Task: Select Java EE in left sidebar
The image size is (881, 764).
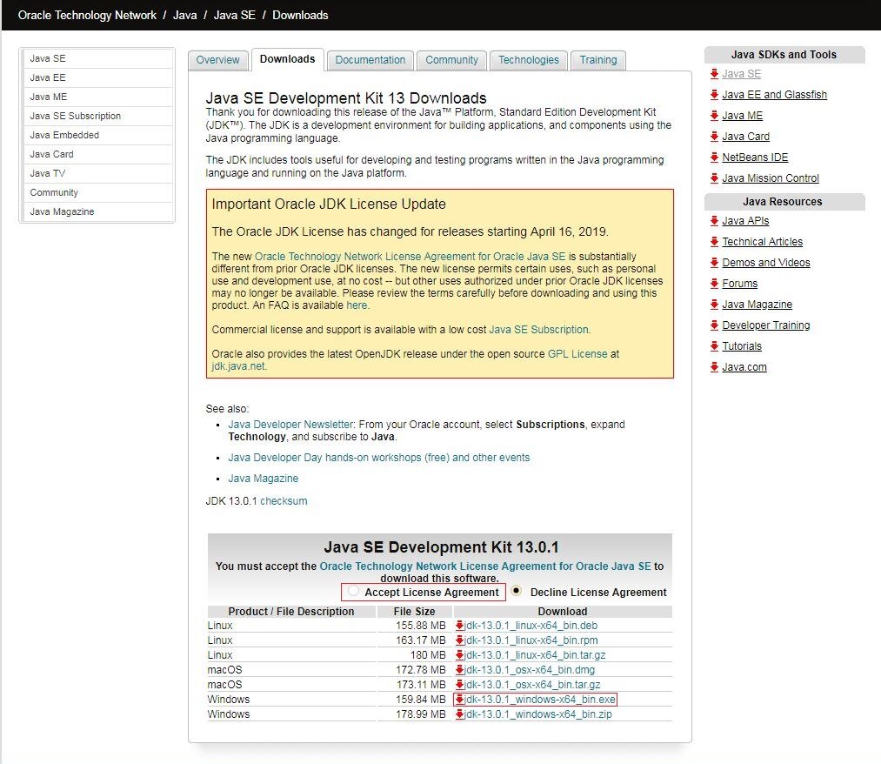Action: (x=97, y=77)
